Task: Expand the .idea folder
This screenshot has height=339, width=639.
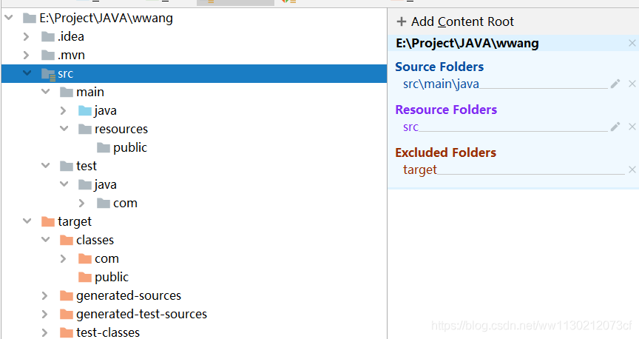Action: [x=26, y=37]
